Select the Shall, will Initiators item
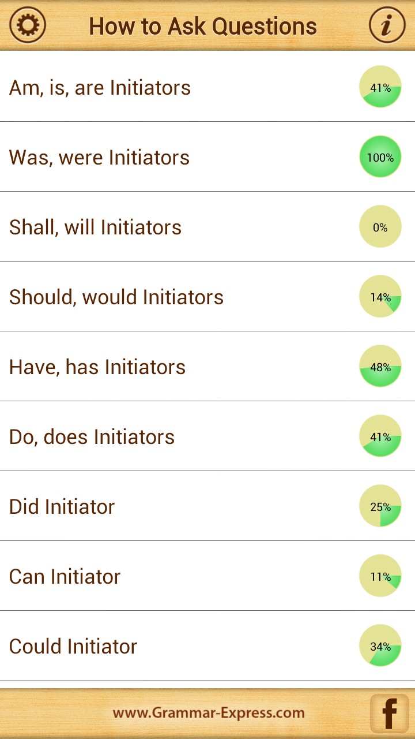This screenshot has height=739, width=415. pyautogui.click(x=207, y=226)
